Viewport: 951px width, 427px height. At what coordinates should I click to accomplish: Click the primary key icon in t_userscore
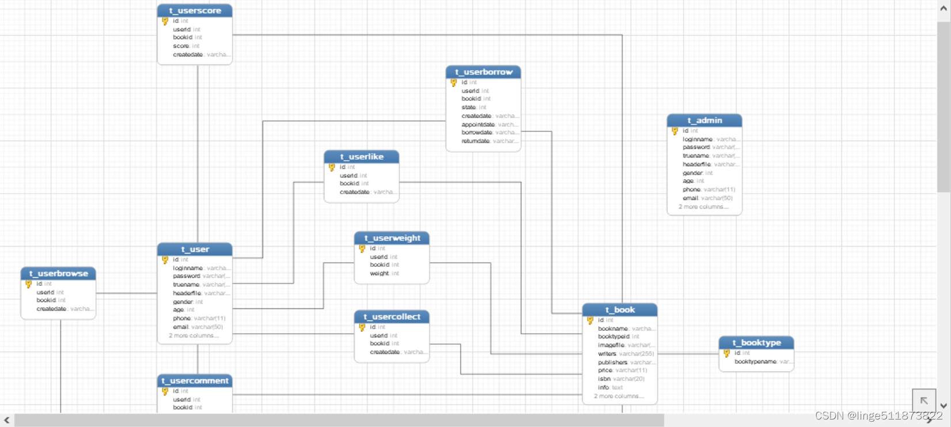click(x=165, y=21)
